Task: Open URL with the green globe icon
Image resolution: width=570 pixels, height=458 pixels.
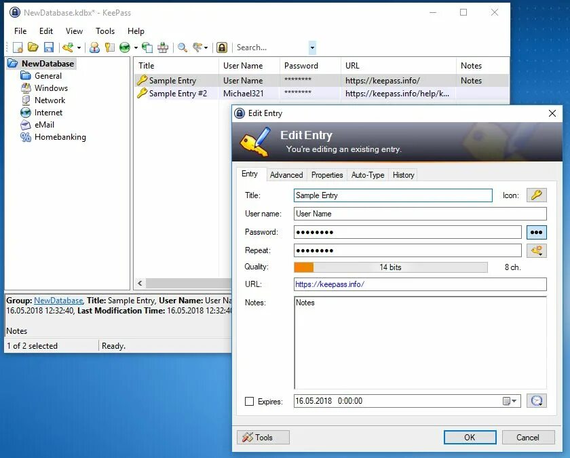Action: coord(125,47)
